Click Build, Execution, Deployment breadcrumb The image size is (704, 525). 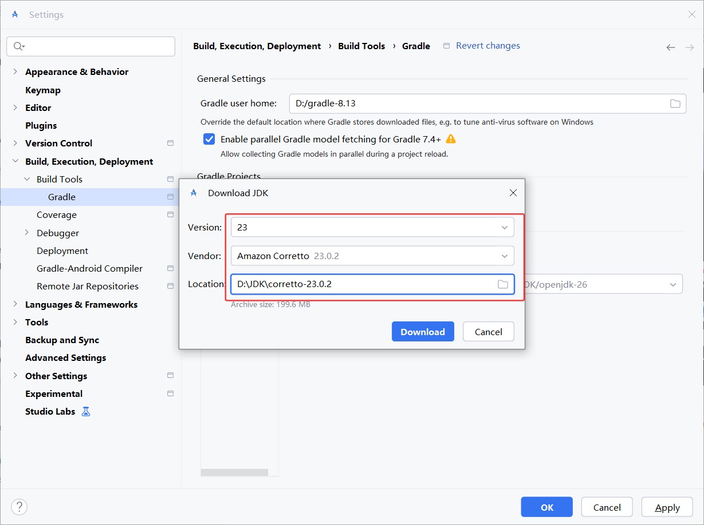(257, 46)
